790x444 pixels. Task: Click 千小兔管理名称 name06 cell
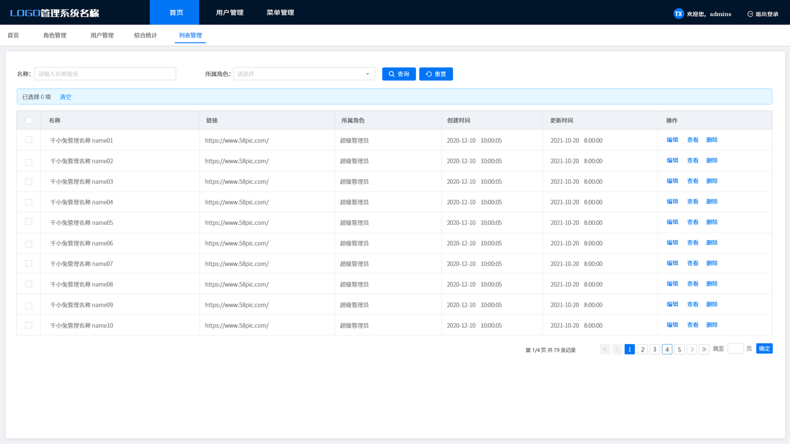pos(82,243)
